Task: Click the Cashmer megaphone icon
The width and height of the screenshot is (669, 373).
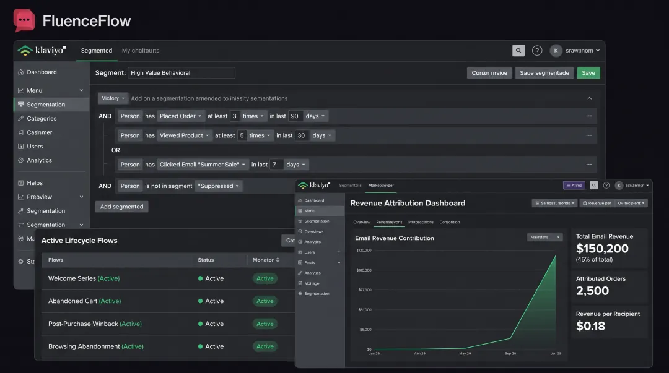Action: tap(20, 132)
